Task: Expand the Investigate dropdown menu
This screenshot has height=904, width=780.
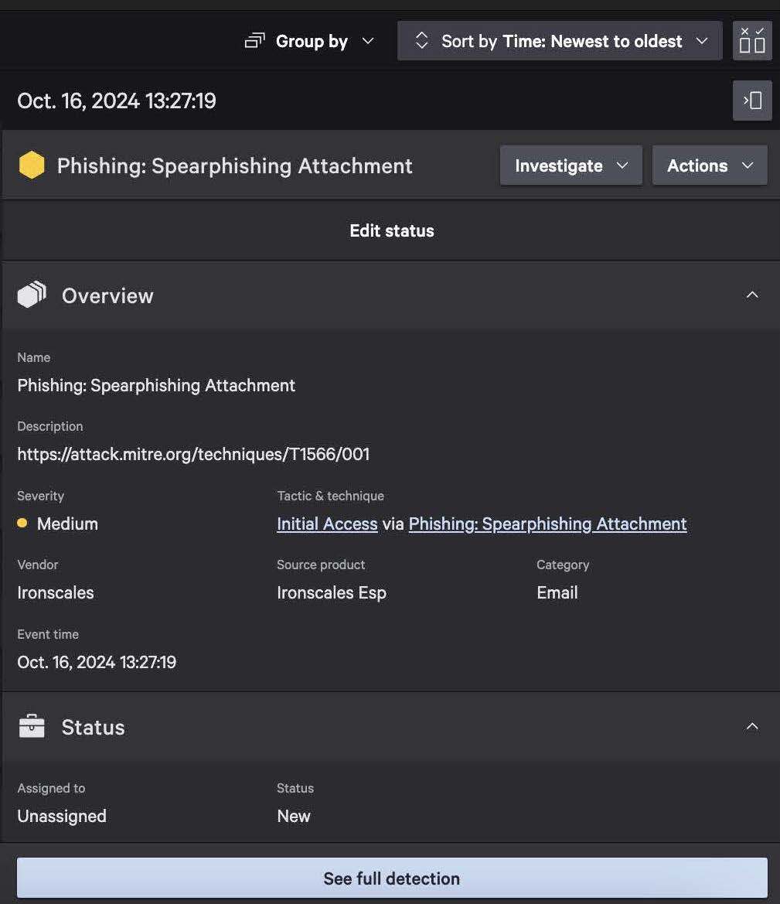Action: coord(571,165)
